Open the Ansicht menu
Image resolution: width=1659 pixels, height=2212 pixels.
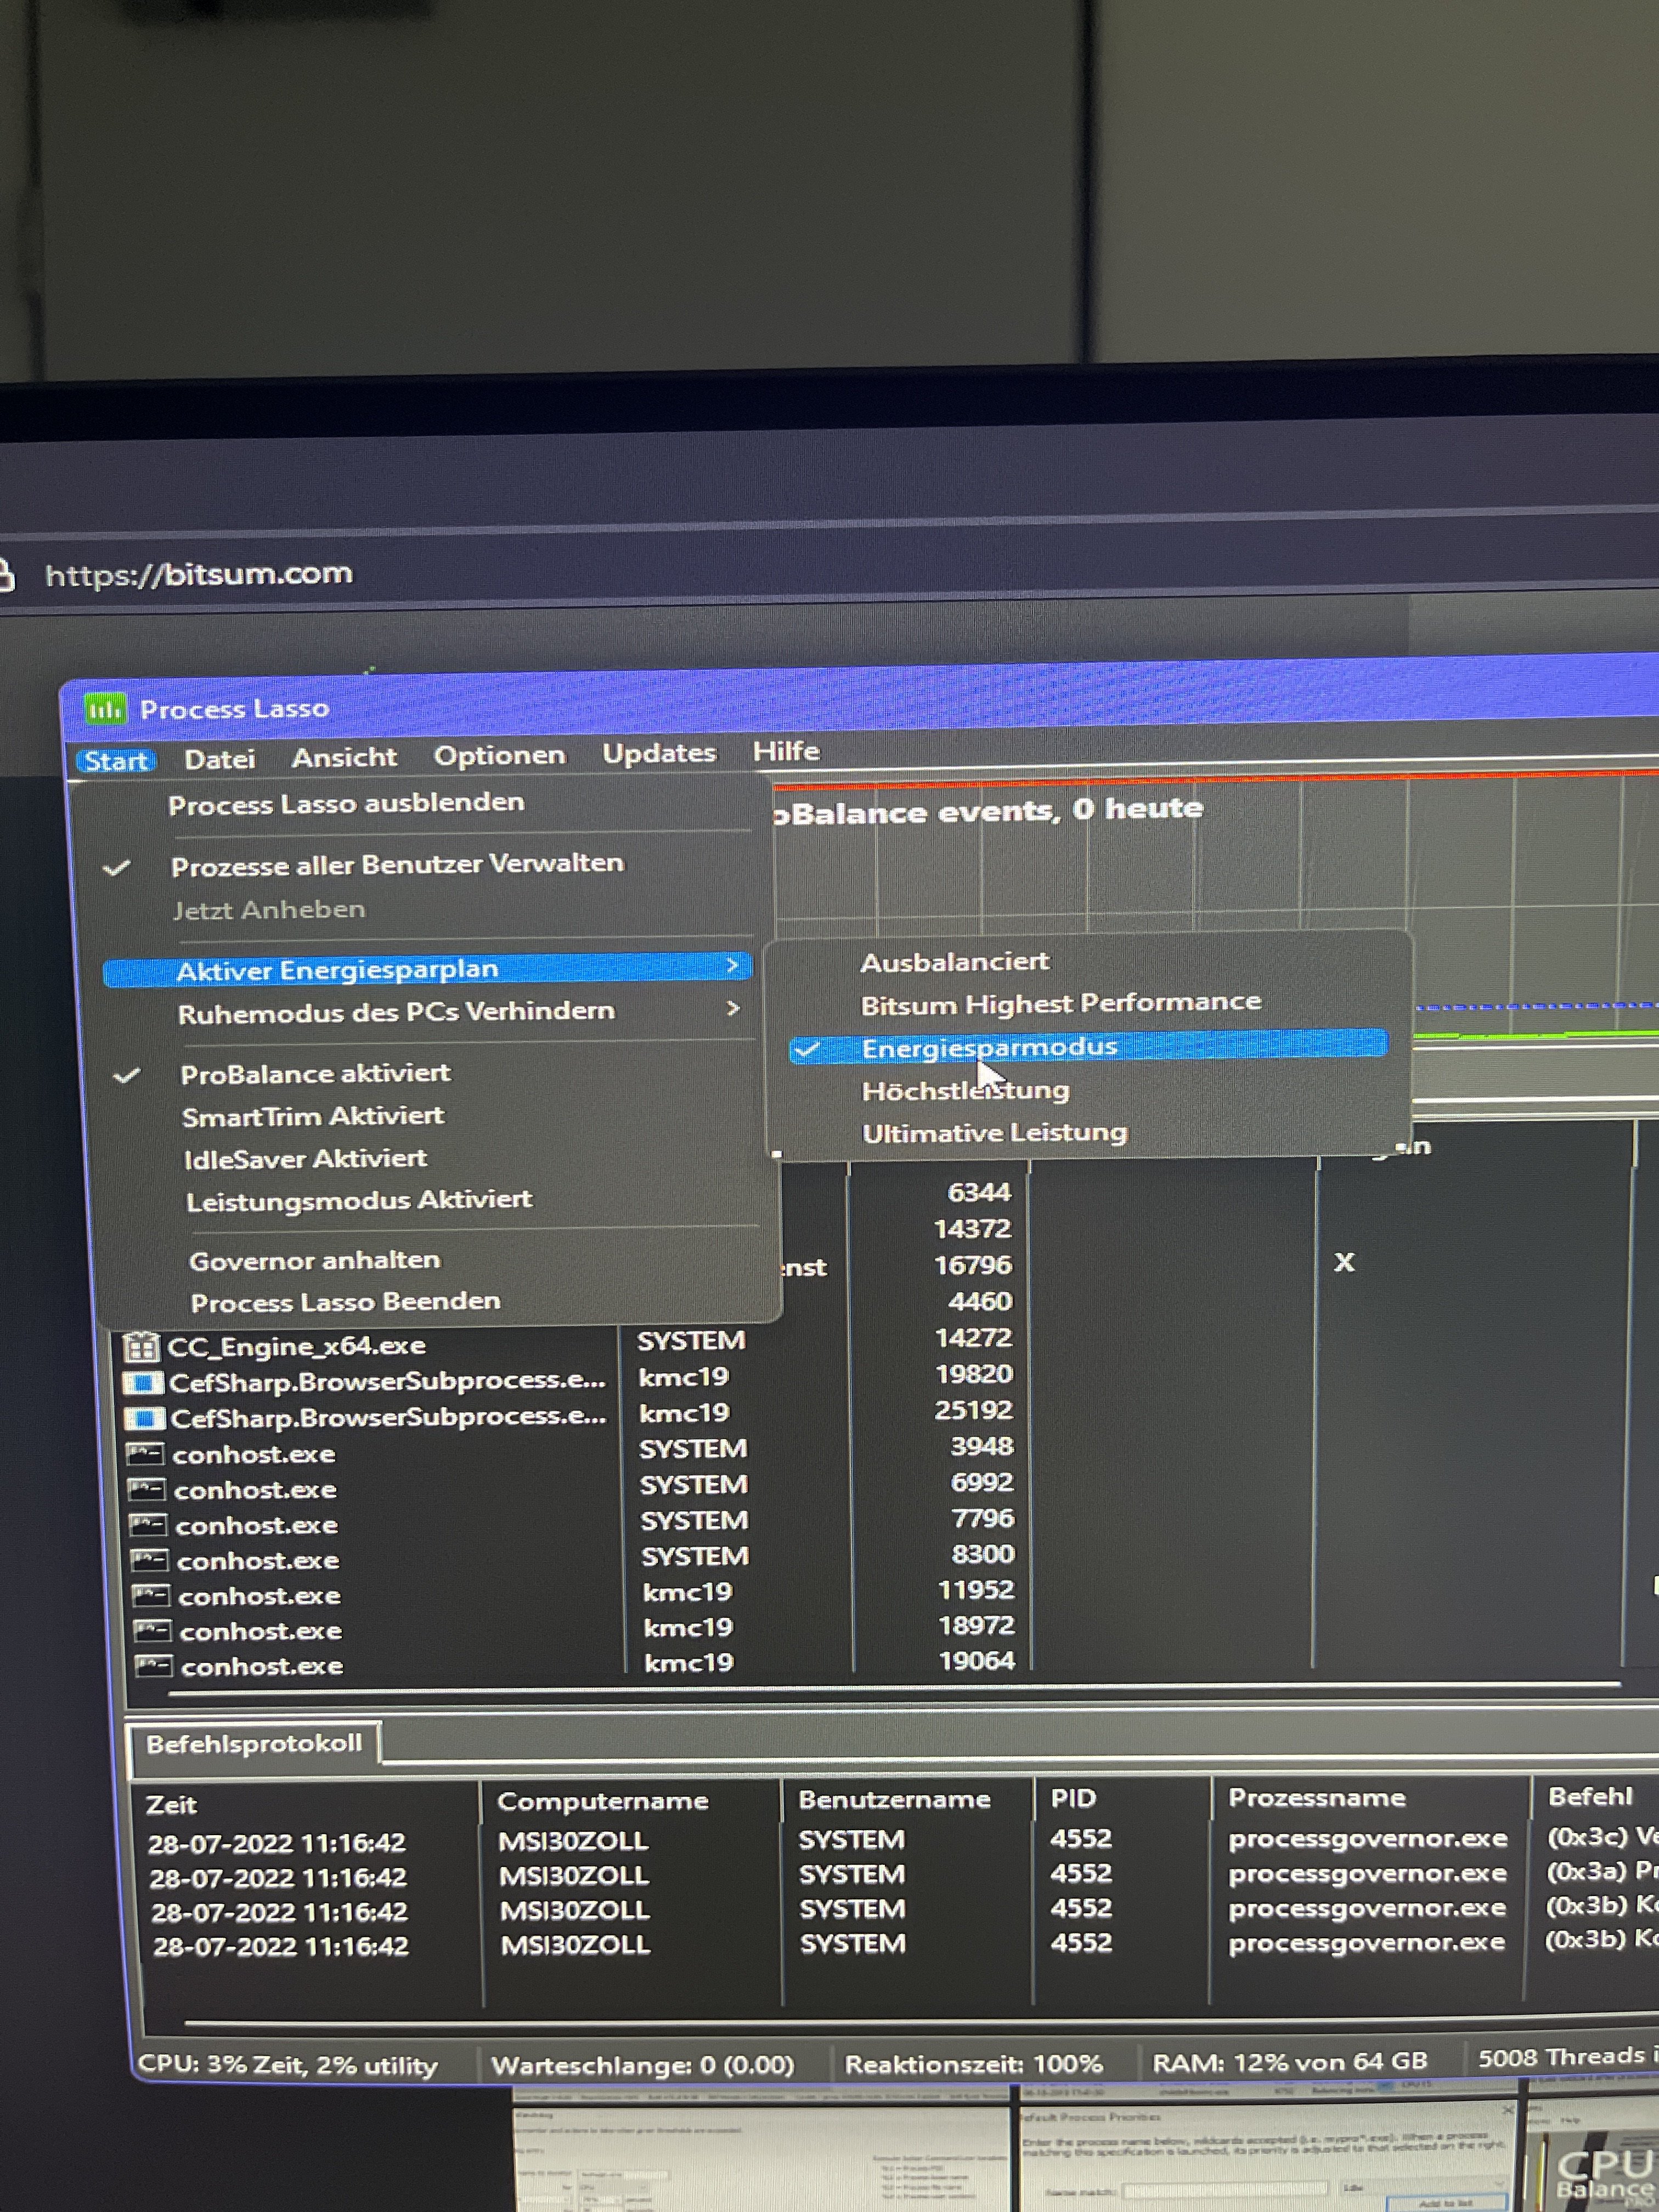click(344, 758)
